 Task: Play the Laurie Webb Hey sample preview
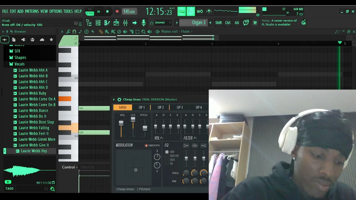[x=8, y=182]
